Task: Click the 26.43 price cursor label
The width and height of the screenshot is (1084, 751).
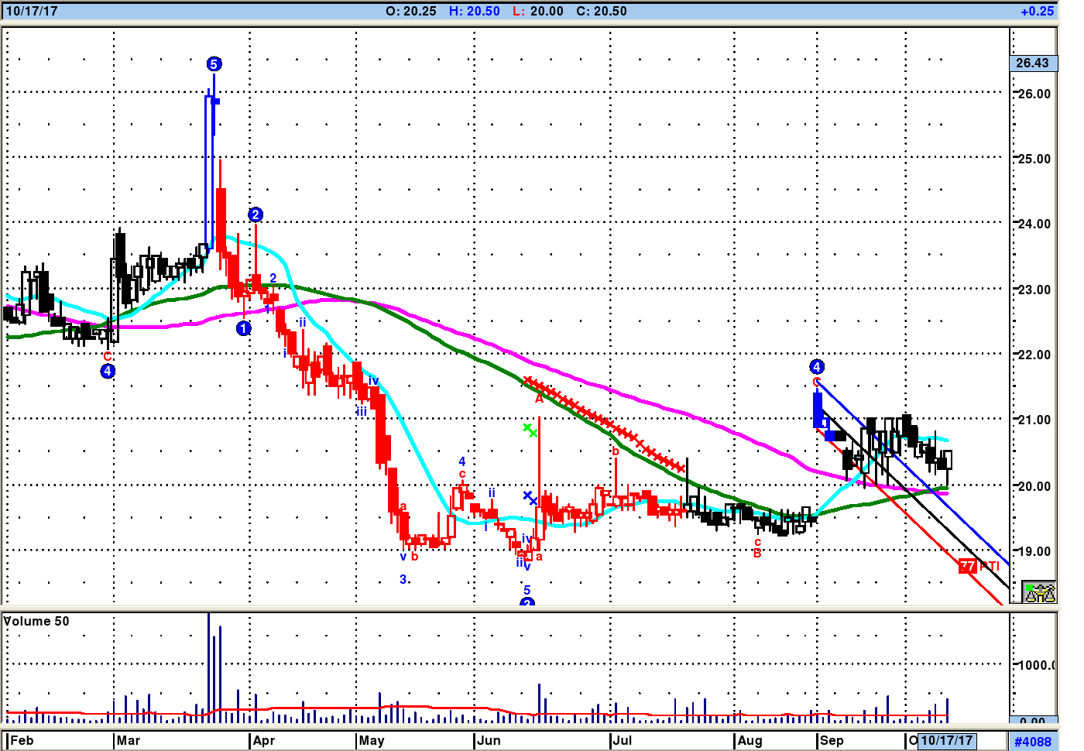Action: [x=1033, y=63]
